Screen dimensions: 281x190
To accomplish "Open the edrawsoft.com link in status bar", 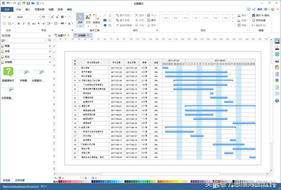I will pos(21,186).
